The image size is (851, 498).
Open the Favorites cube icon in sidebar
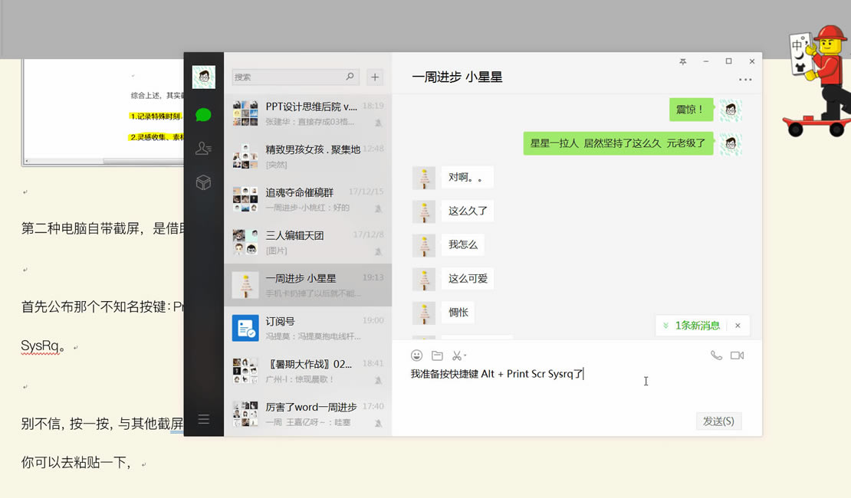click(x=203, y=182)
